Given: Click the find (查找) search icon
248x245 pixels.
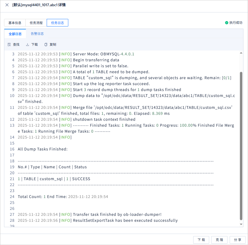Looking at the screenshot, I should pyautogui.click(x=9, y=45).
